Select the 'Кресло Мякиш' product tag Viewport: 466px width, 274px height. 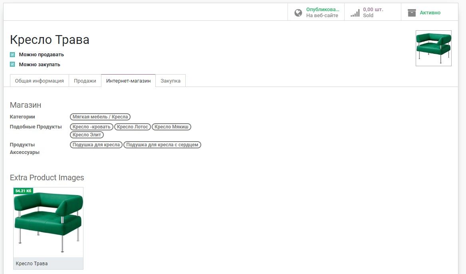pyautogui.click(x=171, y=127)
